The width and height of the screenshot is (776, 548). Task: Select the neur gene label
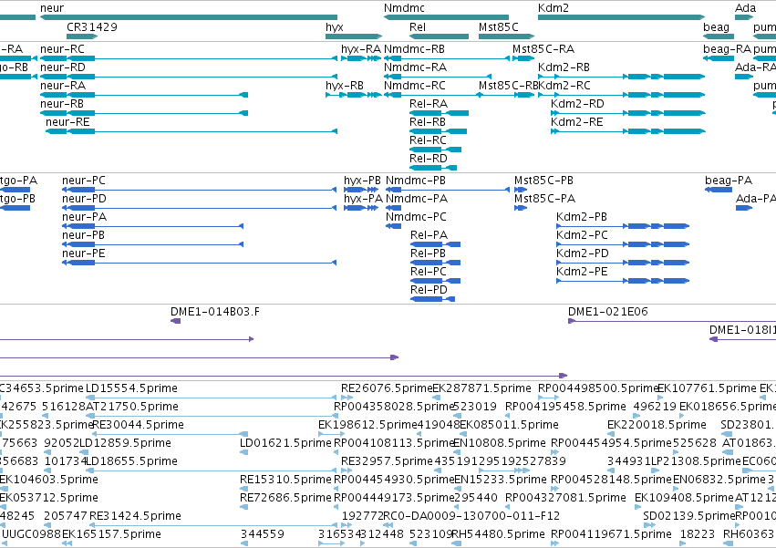pos(52,8)
